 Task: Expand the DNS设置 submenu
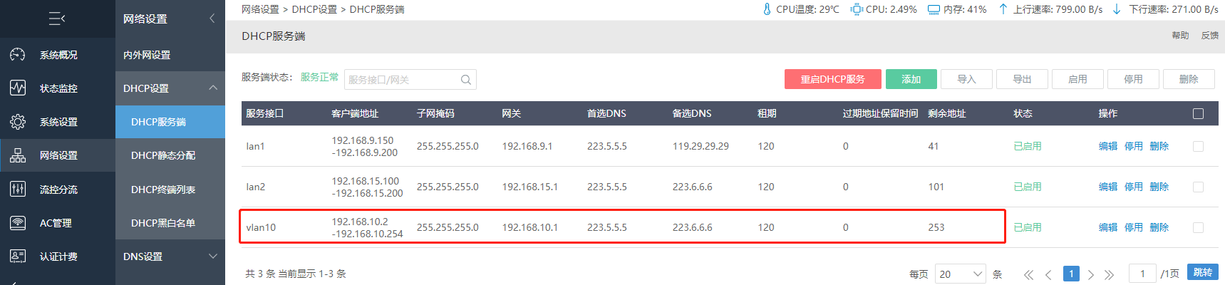[213, 256]
